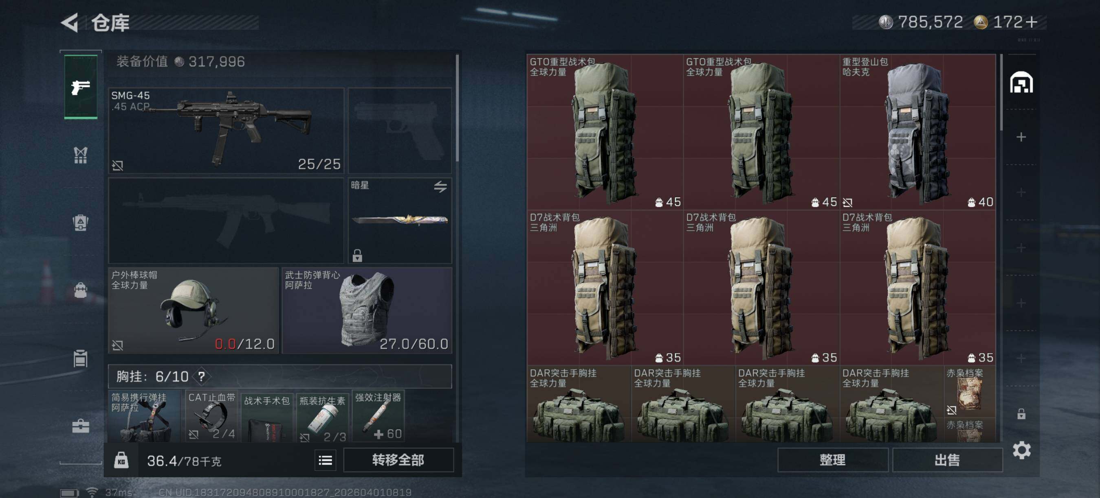Show the 胸挂 help question mark
The width and height of the screenshot is (1100, 498).
click(201, 376)
